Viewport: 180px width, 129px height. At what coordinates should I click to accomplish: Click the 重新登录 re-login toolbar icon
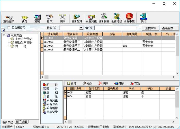coord(9,18)
